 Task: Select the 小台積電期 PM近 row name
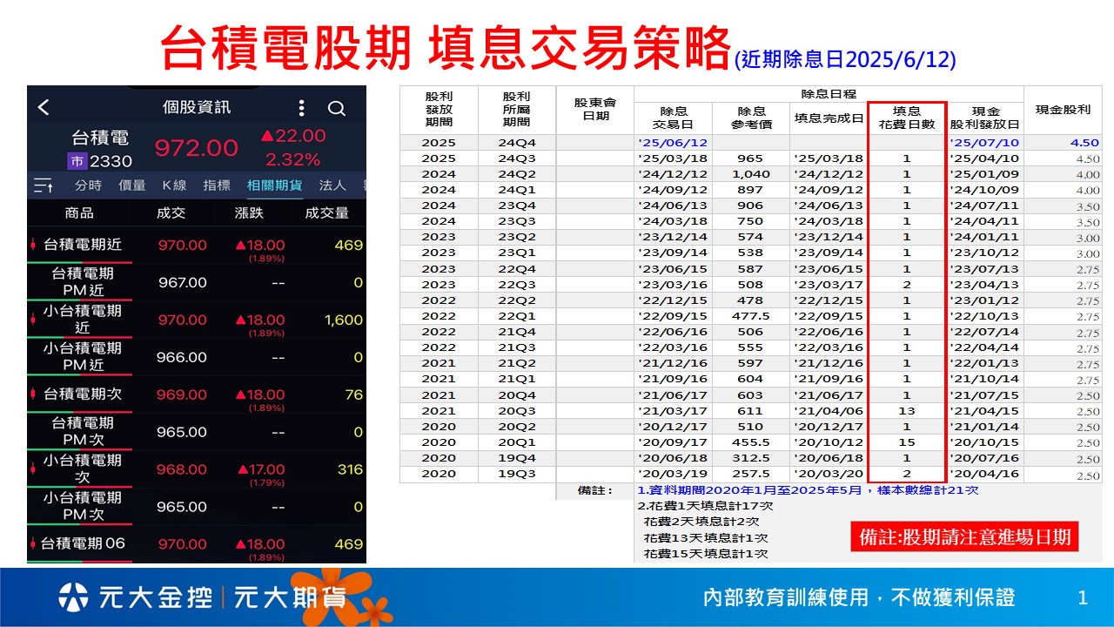(83, 356)
